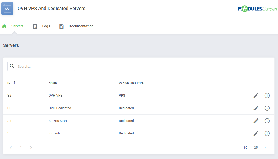Click the Kimsufi name cell

click(54, 133)
